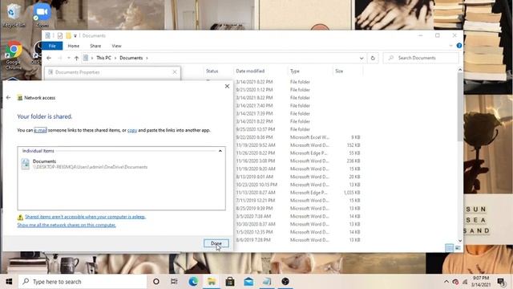The height and width of the screenshot is (289, 513).
Task: Switch to Details view layout
Action: pos(449,248)
